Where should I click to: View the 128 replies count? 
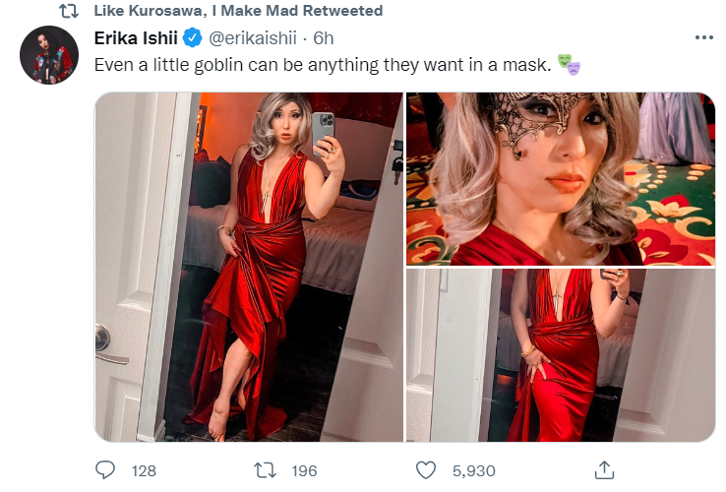(x=144, y=470)
